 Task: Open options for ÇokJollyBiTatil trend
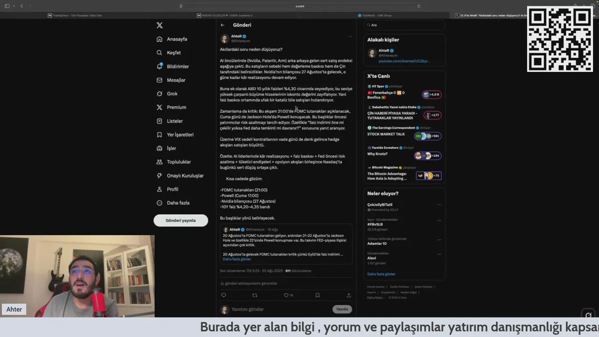(439, 205)
